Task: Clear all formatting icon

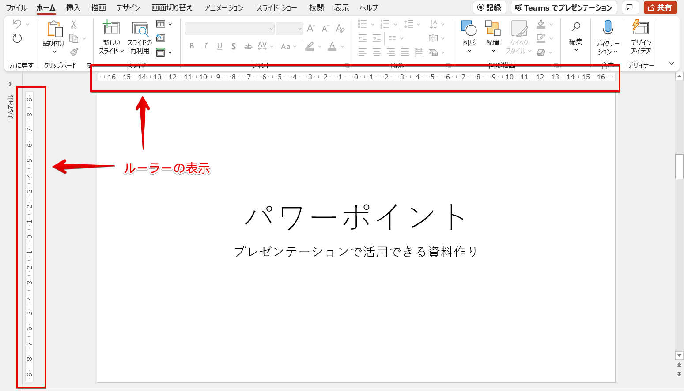Action: (x=340, y=28)
